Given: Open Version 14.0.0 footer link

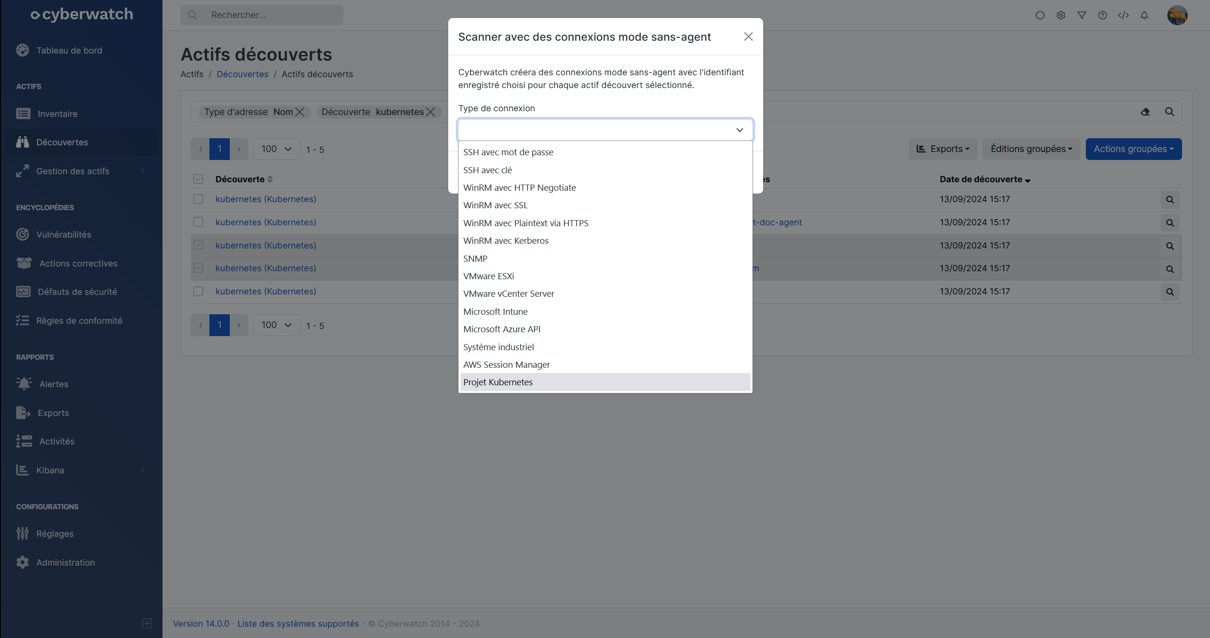Looking at the screenshot, I should coord(201,623).
